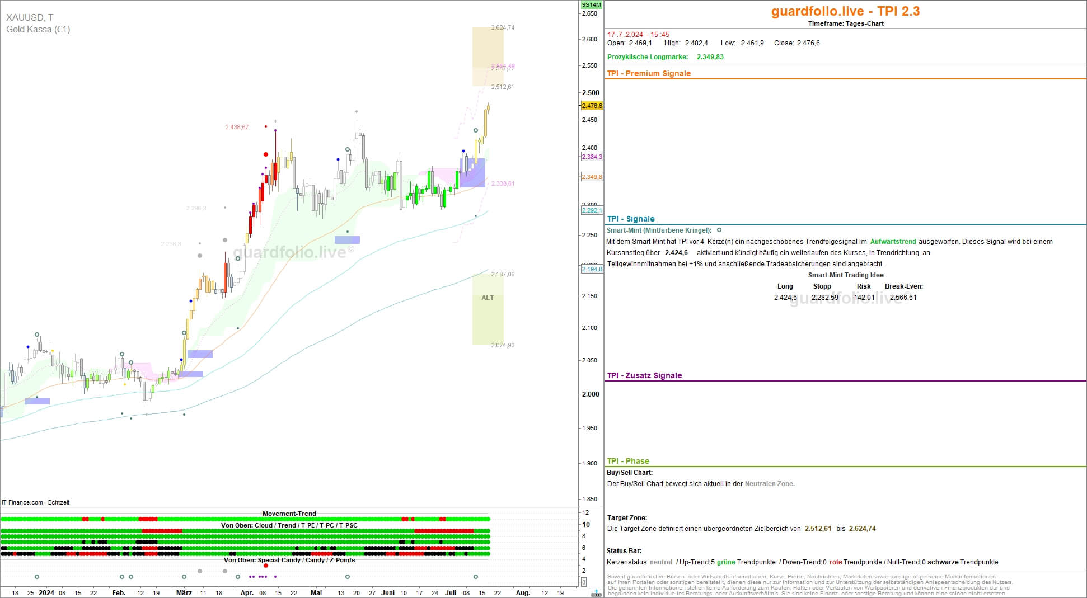The height and width of the screenshot is (598, 1087).
Task: Click the orange 2.349,8 price axis tag
Action: click(592, 177)
